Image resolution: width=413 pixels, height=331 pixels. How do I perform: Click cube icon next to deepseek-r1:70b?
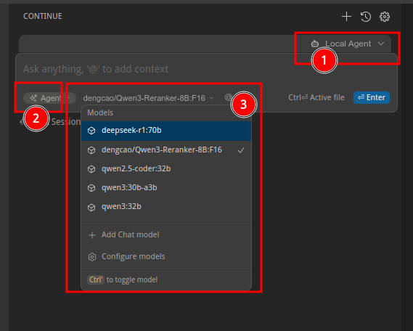91,131
